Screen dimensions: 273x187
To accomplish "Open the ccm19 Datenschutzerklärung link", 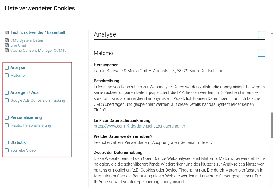I will point(140,126).
